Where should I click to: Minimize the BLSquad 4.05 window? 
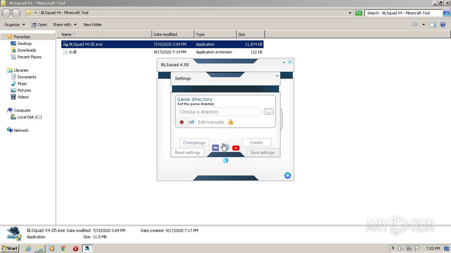(x=284, y=62)
